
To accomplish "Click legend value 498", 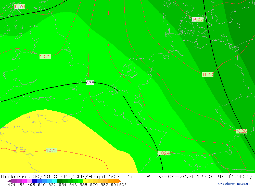I will click(31, 185).
